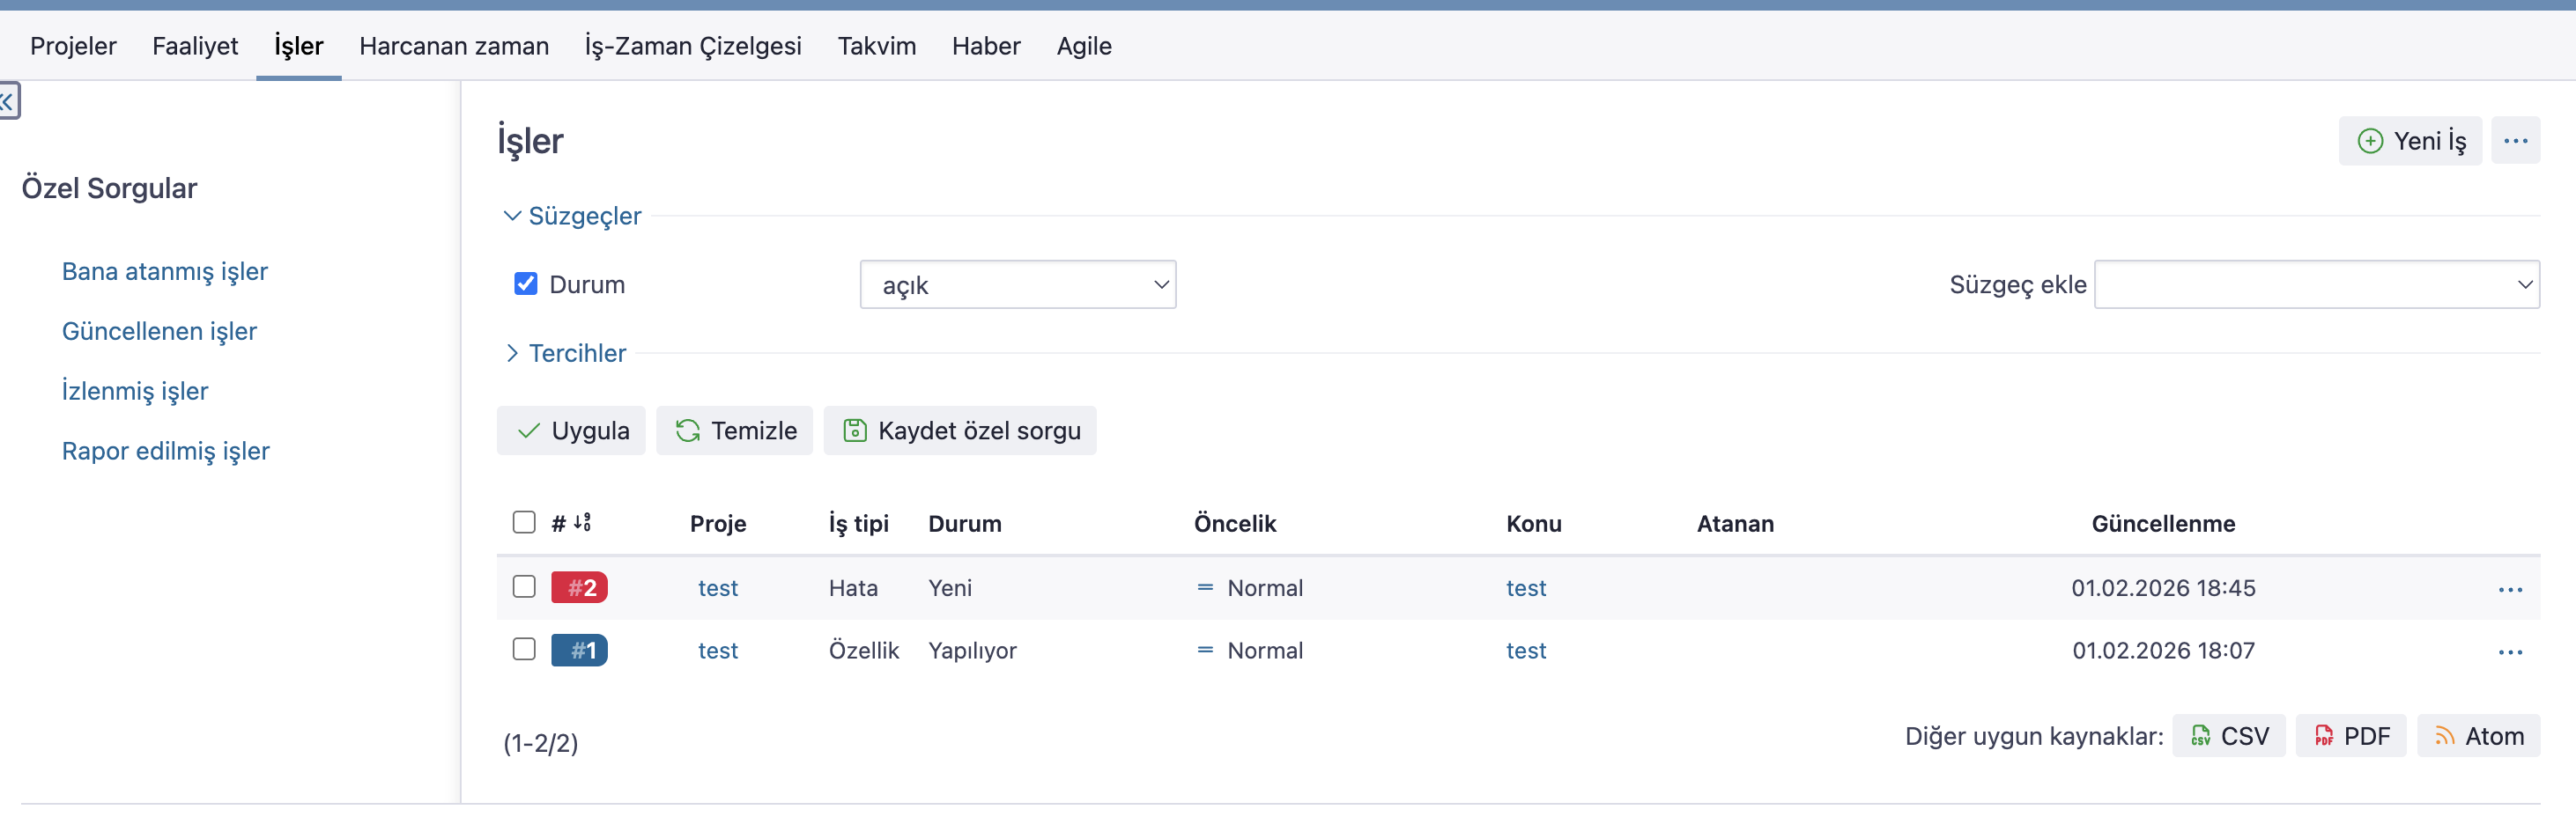Export issues as CSV
Screen dimensions: 2576x817
point(2228,736)
